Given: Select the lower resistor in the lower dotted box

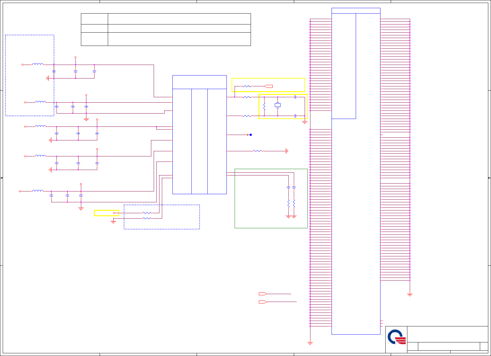Looking at the screenshot, I should pos(147,218).
